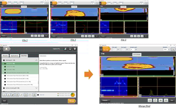The width and height of the screenshot is (176, 109).
Task: Click the storage usage pie chart
Action: pyautogui.click(x=73, y=95)
